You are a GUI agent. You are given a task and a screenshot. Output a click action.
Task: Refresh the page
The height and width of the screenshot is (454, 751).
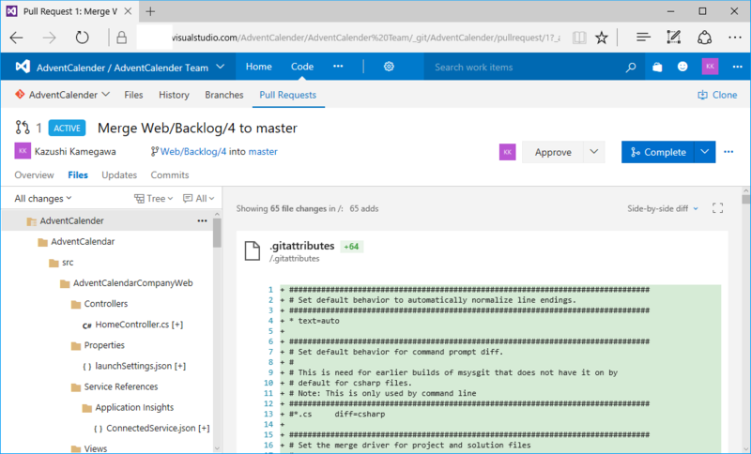tap(82, 38)
